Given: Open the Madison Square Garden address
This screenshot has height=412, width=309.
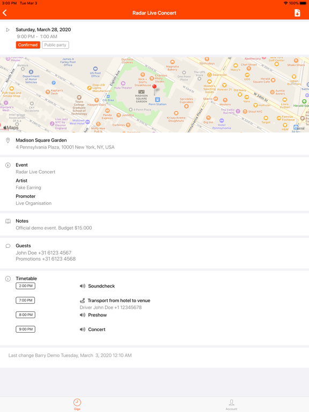Looking at the screenshot, I should tap(65, 148).
